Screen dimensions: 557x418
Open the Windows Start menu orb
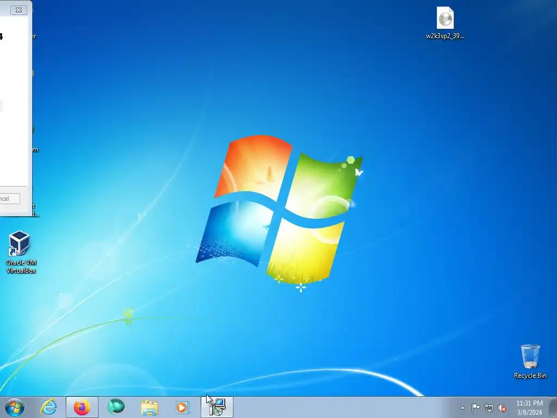(15, 407)
